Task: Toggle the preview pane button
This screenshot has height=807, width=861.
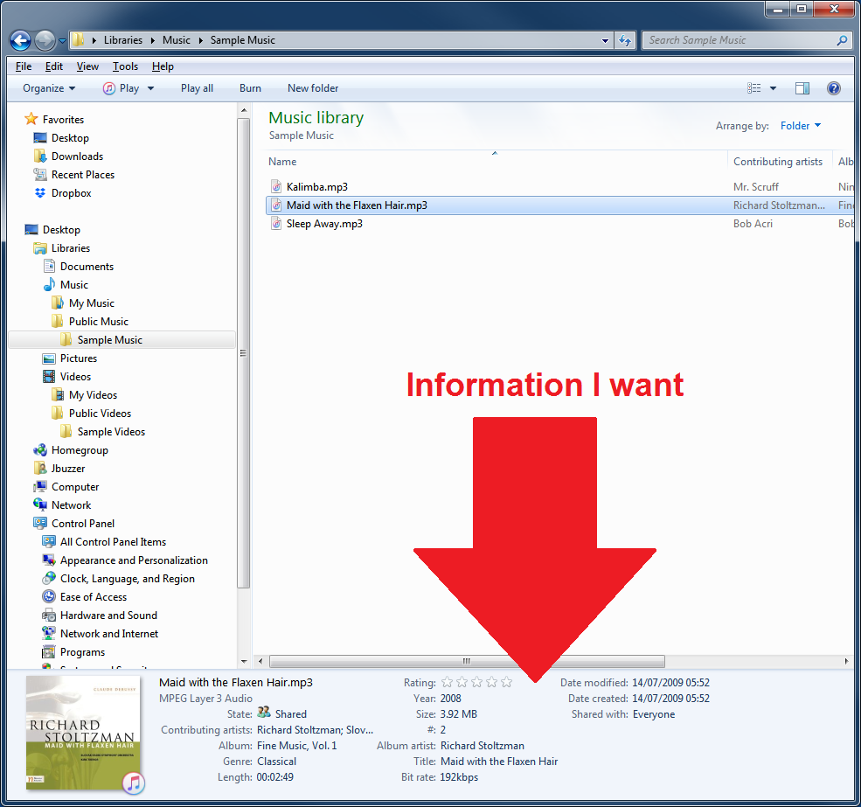Action: 802,88
